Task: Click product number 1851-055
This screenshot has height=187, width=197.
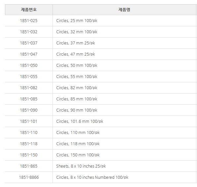Action: point(29,77)
